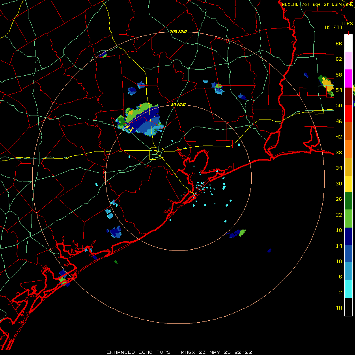The height and width of the screenshot is (355, 355).
Task: Select the magenta legend color swatch
Action: [348, 78]
